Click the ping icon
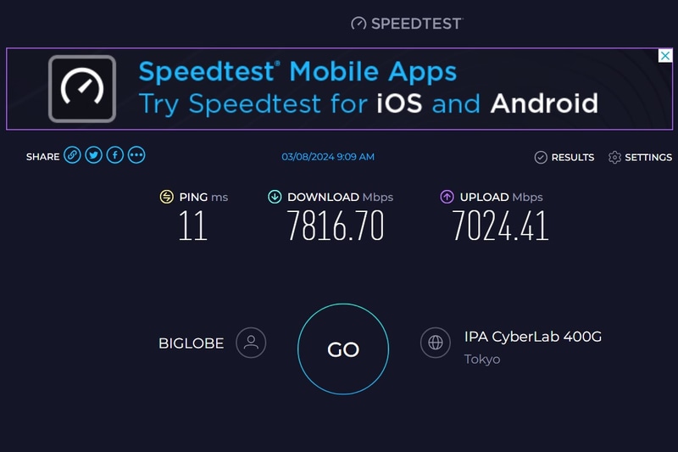The height and width of the screenshot is (452, 678). [167, 197]
